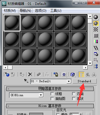Toggle the Backlight button in side toolbar
This screenshot has height=115, width=100.
pos(96,23)
